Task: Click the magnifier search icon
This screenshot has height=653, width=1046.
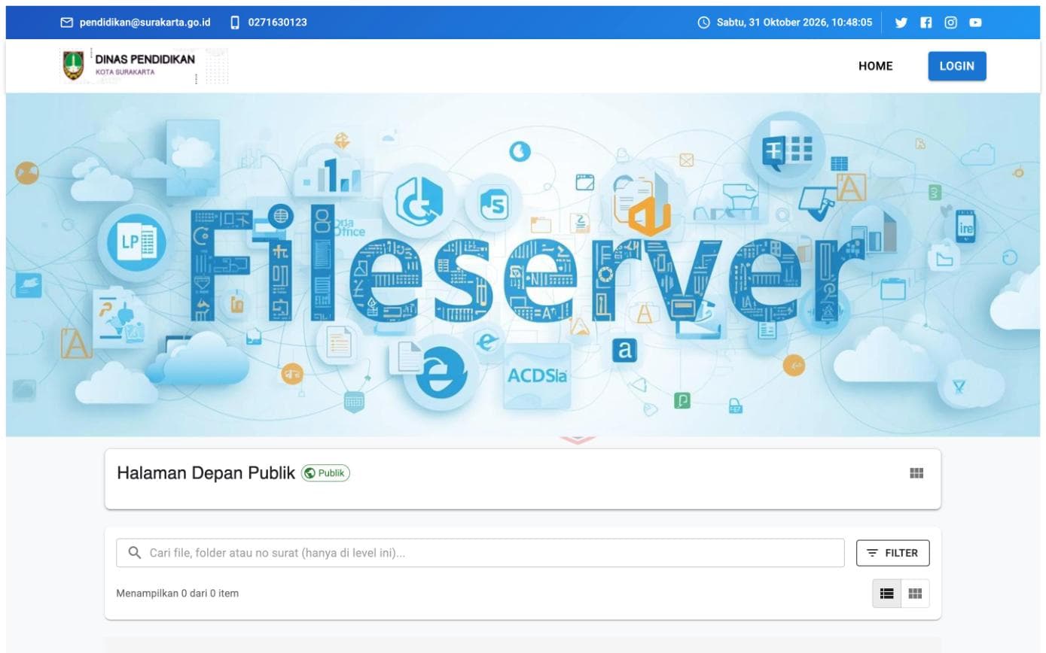Action: coord(135,553)
